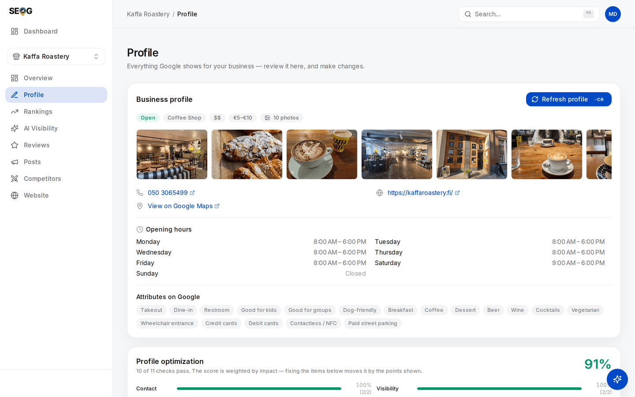Click the chevrons on the business selector
The image size is (635, 397).
pyautogui.click(x=96, y=56)
